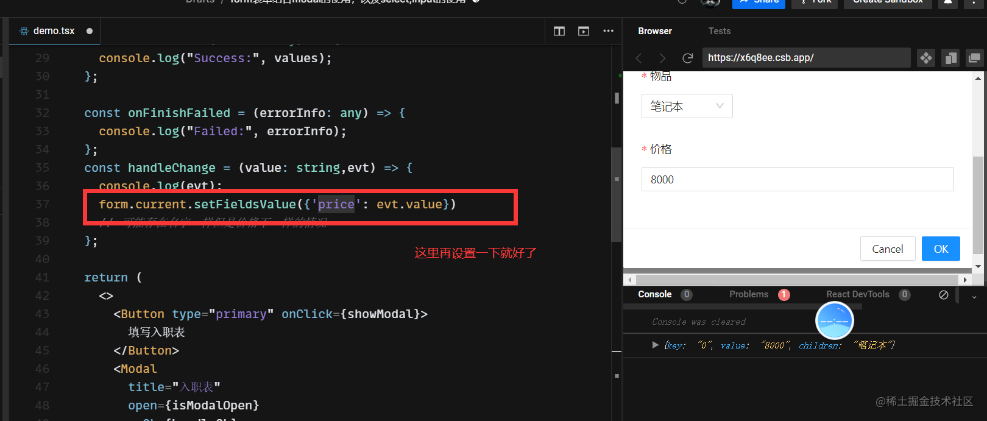Switch to the Tests tab
The width and height of the screenshot is (987, 421).
tap(719, 31)
